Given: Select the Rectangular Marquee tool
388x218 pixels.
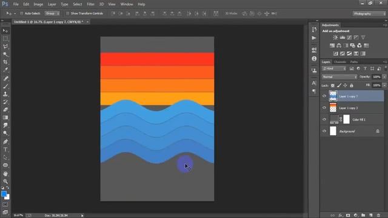Looking at the screenshot, I should (x=5, y=39).
